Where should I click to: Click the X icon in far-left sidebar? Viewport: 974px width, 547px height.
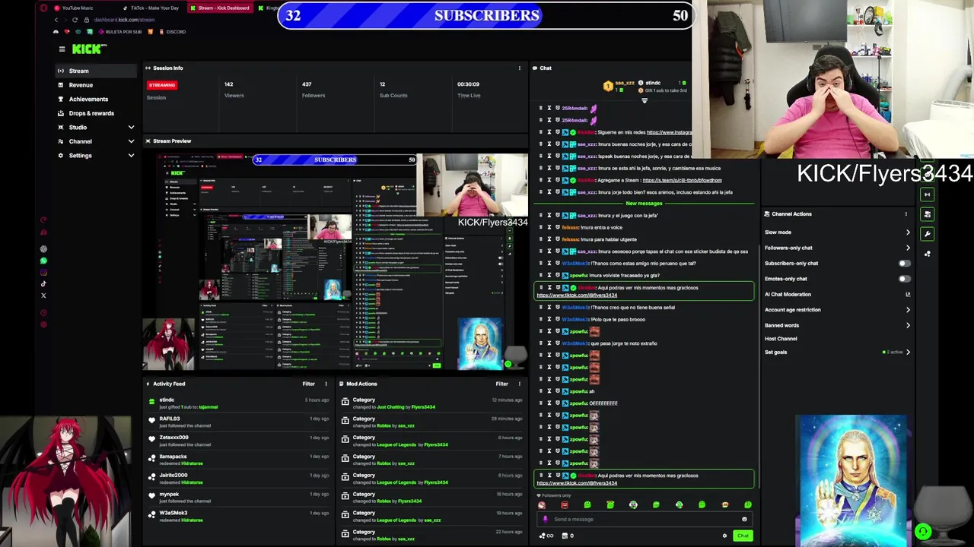43,296
